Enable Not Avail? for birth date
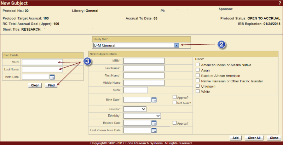 (175, 103)
